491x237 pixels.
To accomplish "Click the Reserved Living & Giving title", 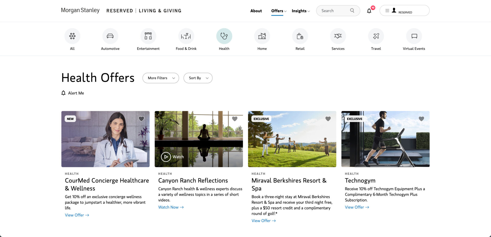I will [144, 11].
